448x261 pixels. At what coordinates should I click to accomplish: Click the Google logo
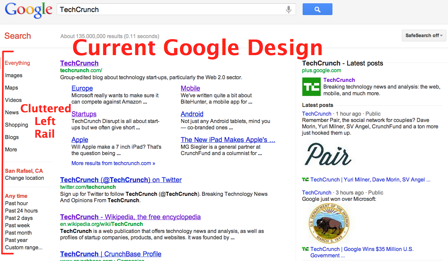point(29,10)
